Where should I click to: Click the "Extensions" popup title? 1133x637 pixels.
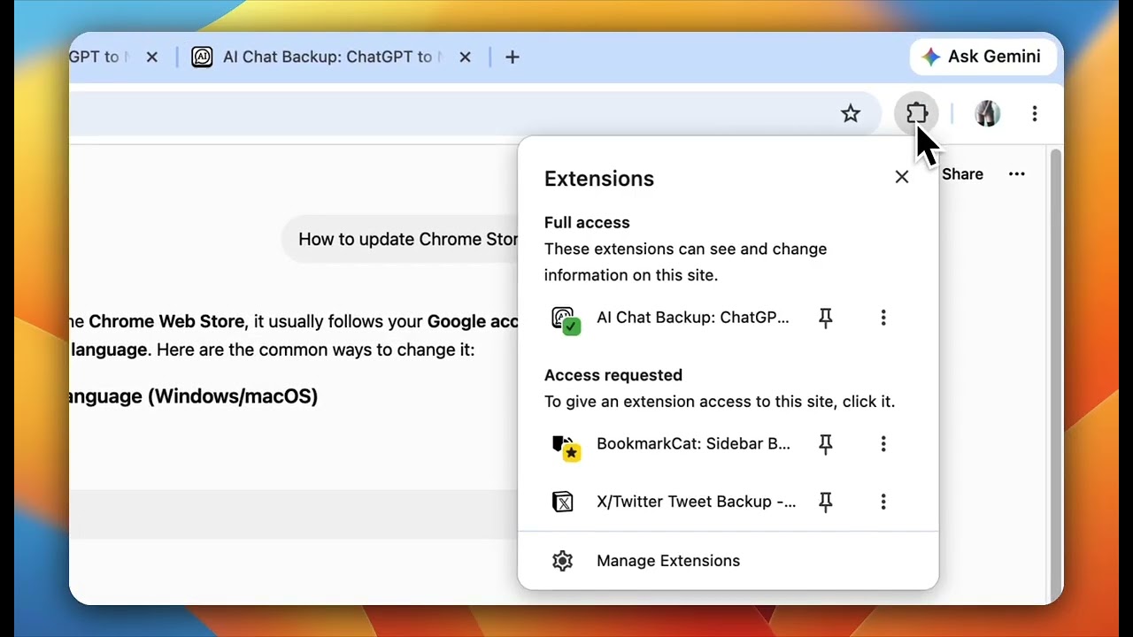599,179
